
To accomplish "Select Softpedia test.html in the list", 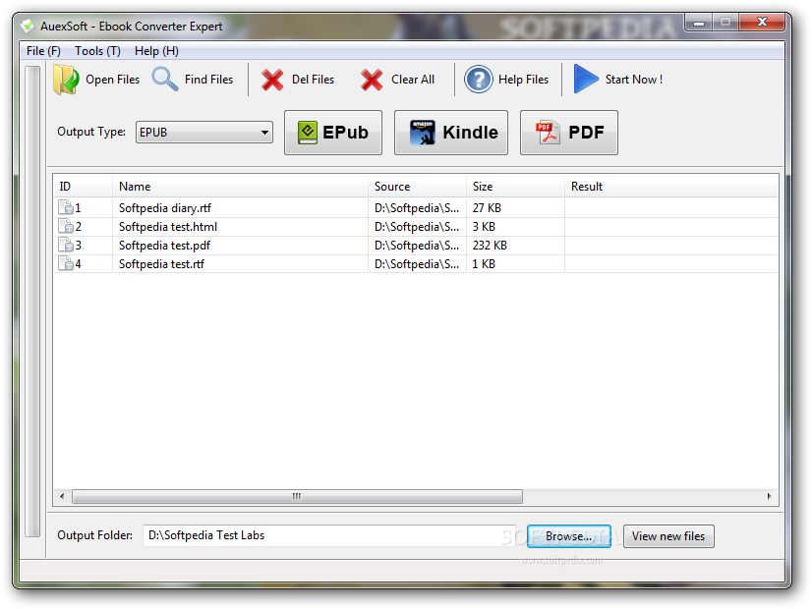I will click(168, 227).
